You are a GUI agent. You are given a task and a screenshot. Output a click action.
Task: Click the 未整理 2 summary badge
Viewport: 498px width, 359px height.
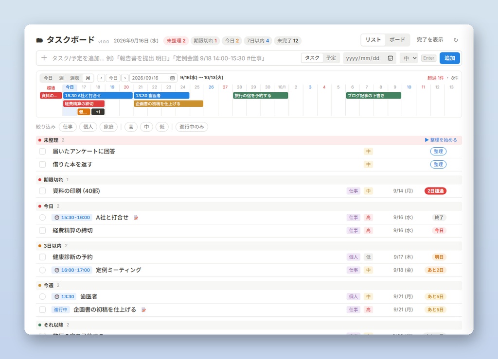pyautogui.click(x=176, y=41)
